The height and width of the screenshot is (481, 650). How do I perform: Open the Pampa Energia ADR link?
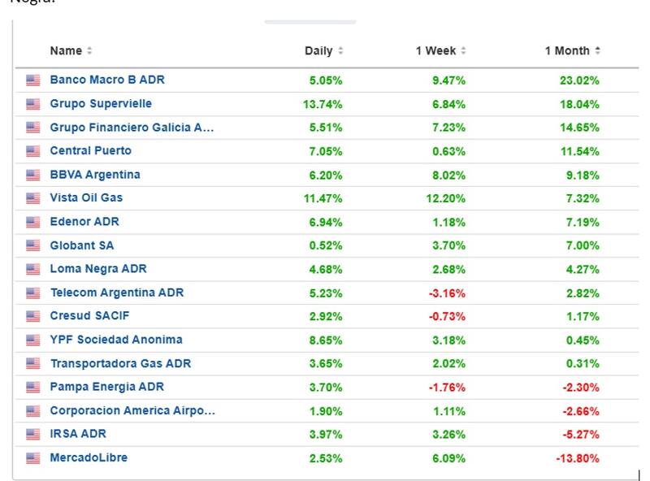(x=106, y=387)
